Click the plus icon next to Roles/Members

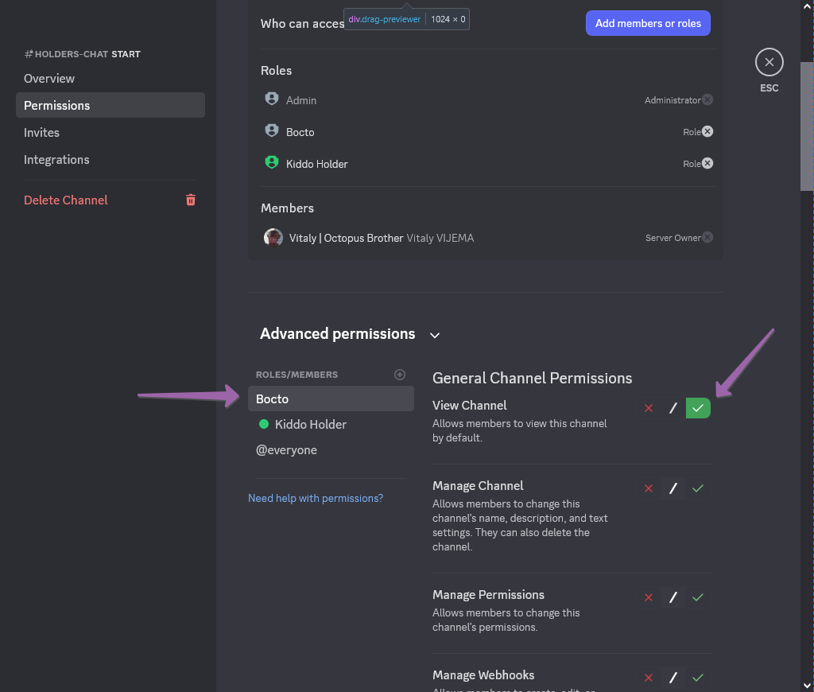coord(400,375)
